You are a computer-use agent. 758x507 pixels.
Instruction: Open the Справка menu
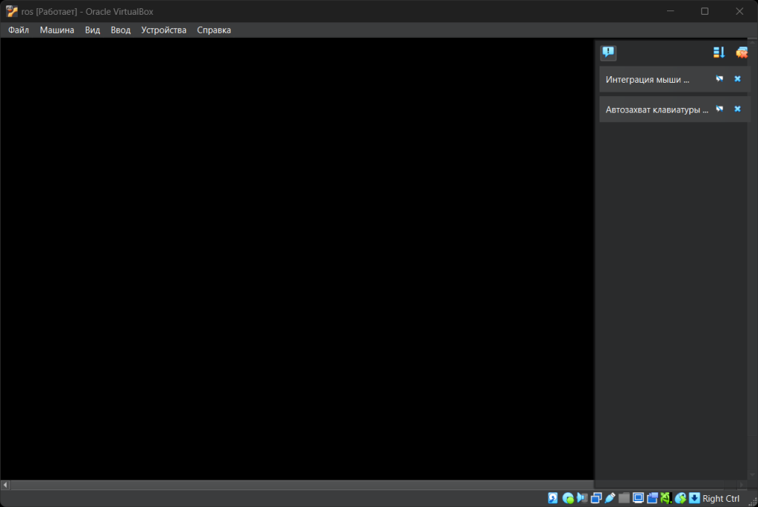click(214, 30)
